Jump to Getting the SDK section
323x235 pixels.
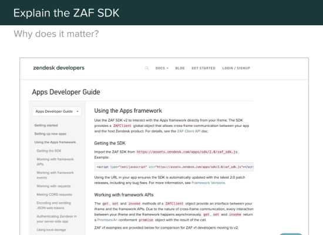click(x=49, y=151)
